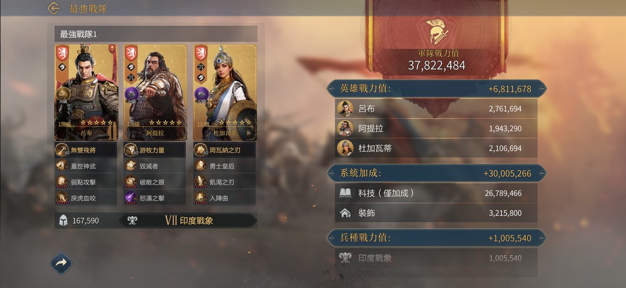
Task: Select the 勇士皇后 skill row
Action: point(224,166)
